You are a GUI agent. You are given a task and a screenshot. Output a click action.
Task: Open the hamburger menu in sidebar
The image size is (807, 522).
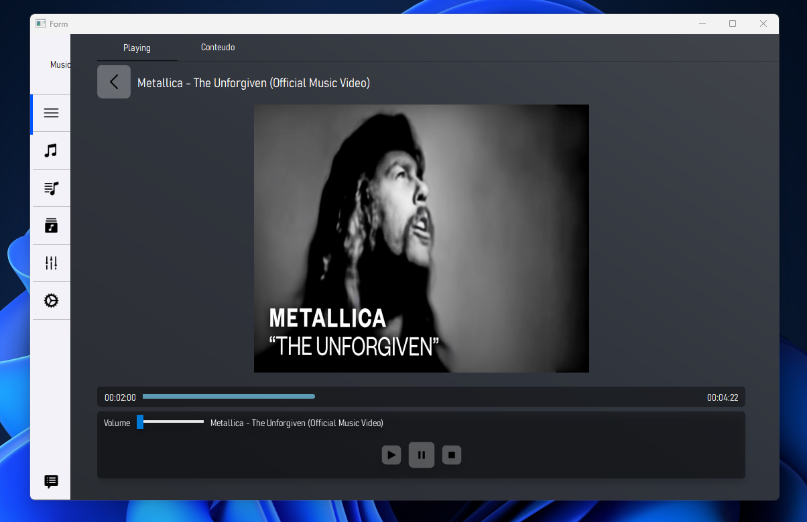51,113
